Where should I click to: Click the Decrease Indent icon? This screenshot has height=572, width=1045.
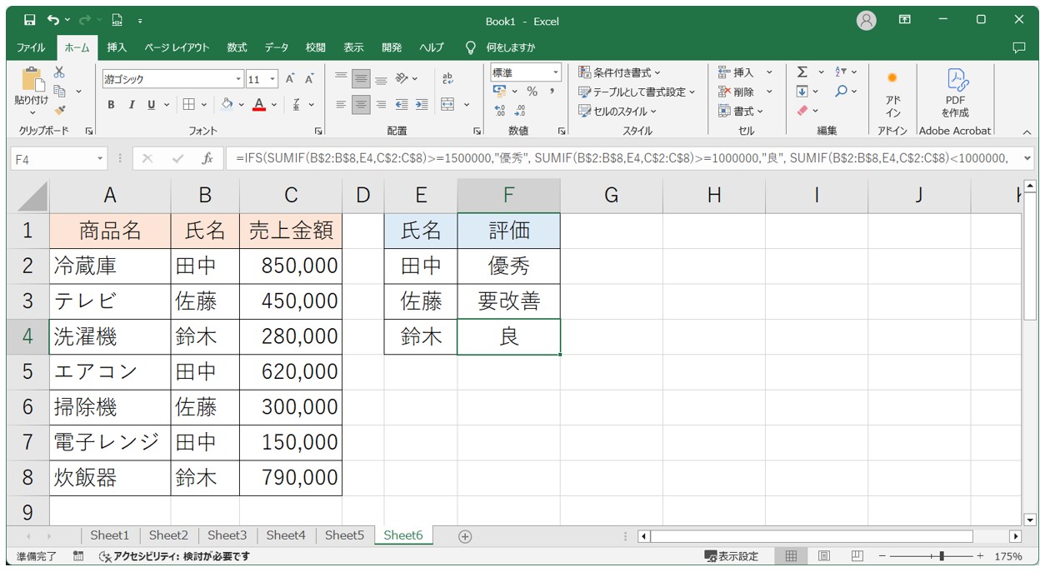pyautogui.click(x=402, y=104)
